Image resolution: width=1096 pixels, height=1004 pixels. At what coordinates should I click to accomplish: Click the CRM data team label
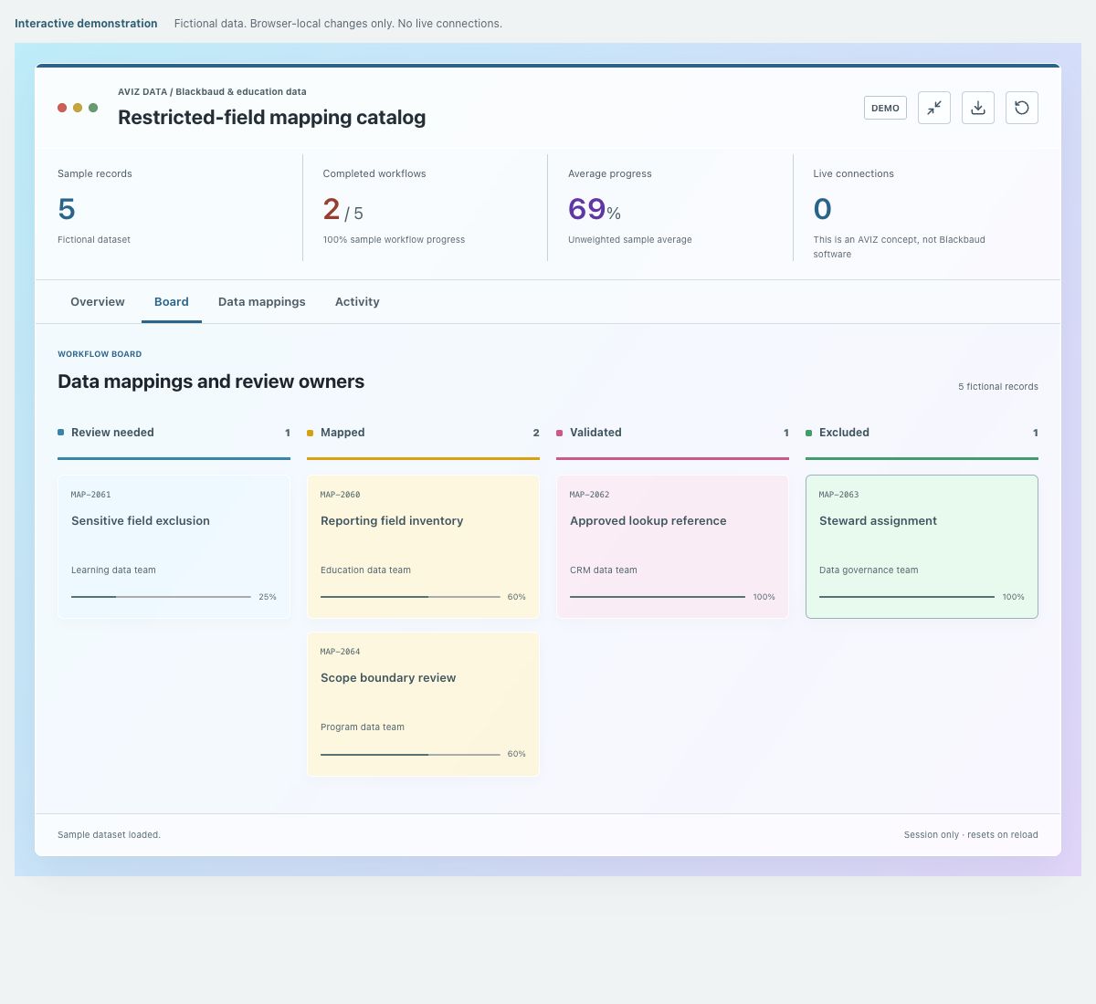[x=604, y=570]
